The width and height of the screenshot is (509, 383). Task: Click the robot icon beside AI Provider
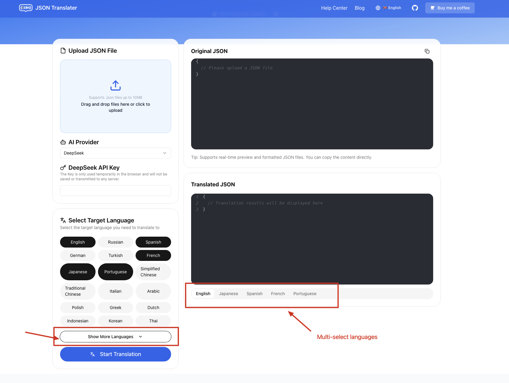tap(63, 142)
